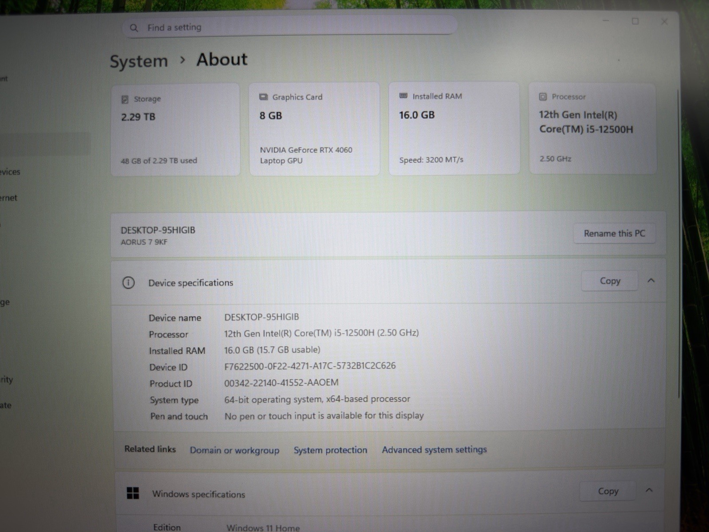Click NVIDIA GeForce RTX 4060 Laptop GPU text
Image resolution: width=709 pixels, height=532 pixels.
(306, 155)
